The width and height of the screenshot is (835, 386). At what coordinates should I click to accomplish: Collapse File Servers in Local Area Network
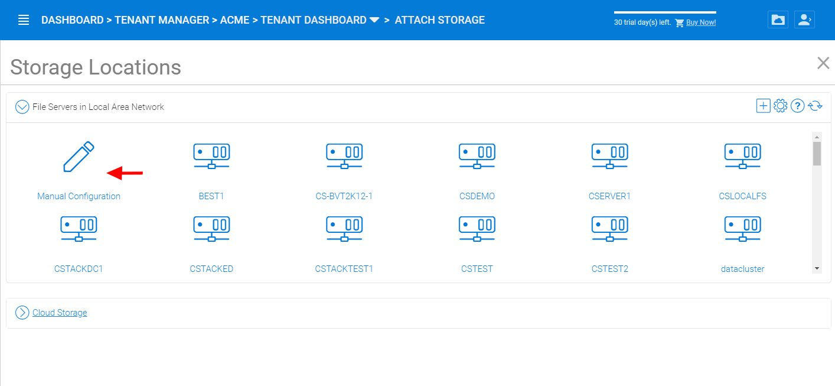(22, 107)
